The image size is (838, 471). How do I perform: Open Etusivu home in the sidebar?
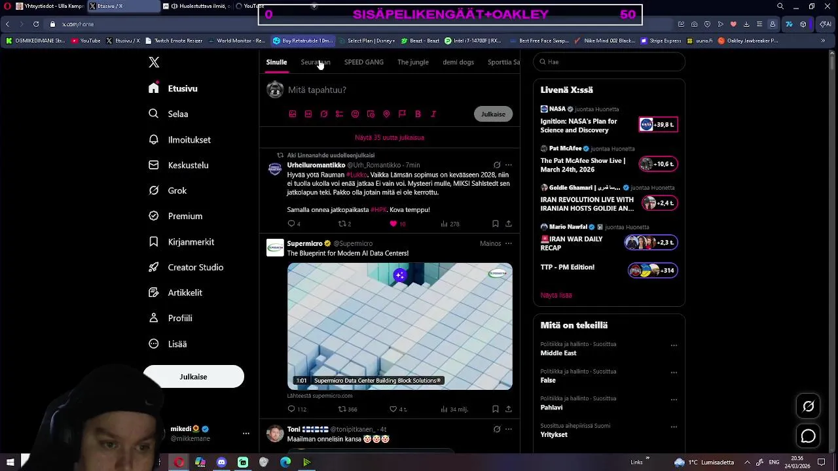[x=173, y=88]
